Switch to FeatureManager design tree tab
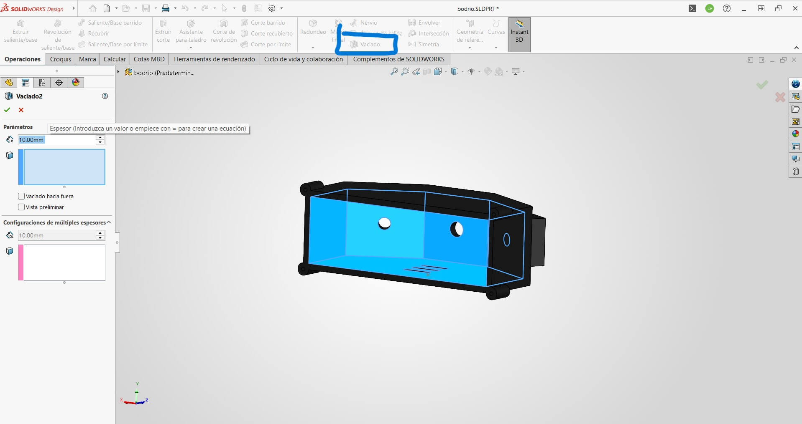The image size is (802, 424). [x=9, y=83]
